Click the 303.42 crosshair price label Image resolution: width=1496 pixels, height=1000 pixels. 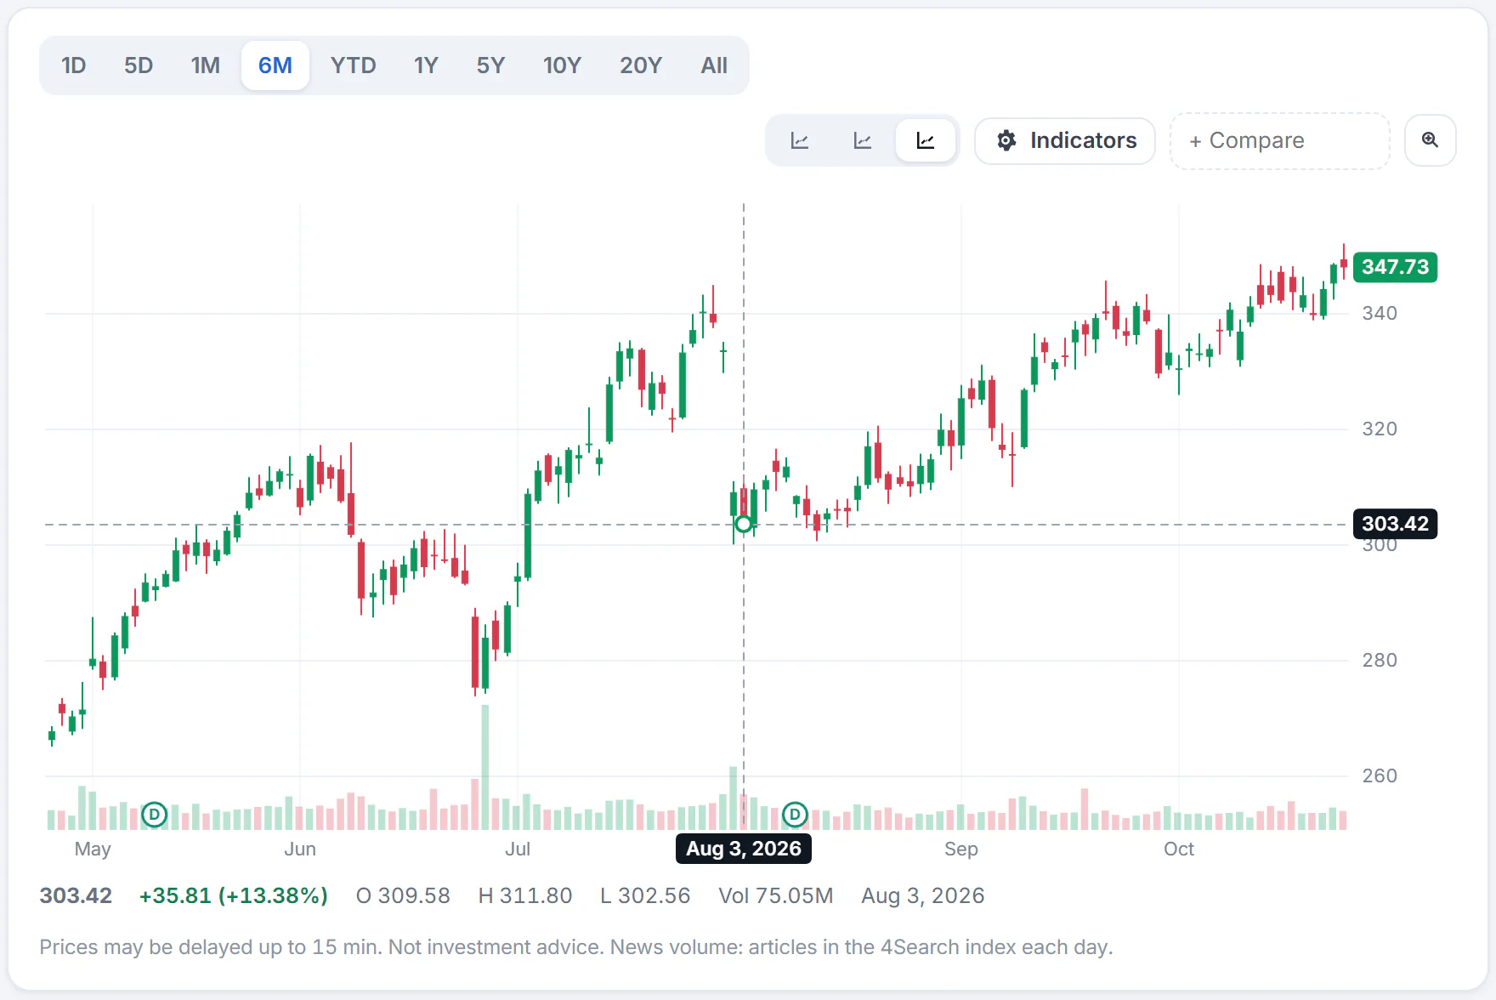pos(1395,524)
